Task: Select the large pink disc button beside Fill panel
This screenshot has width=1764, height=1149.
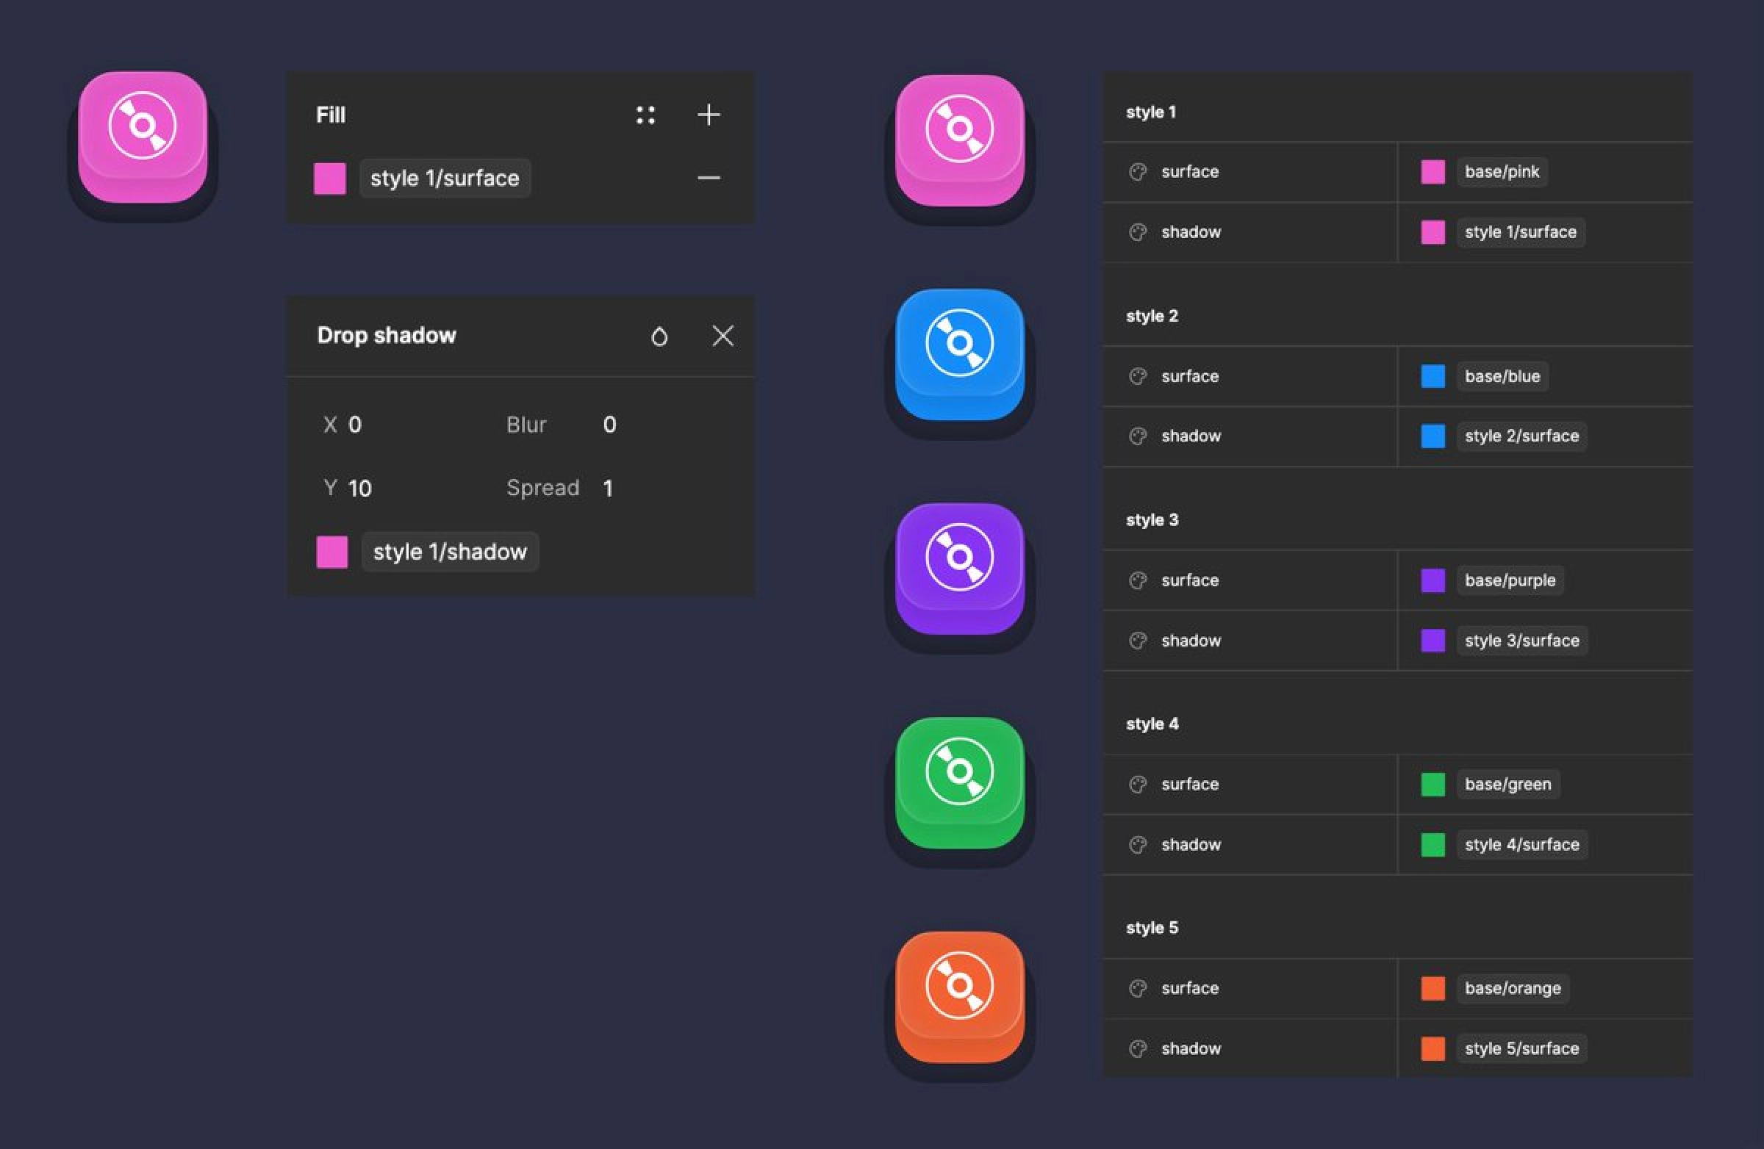Action: click(x=143, y=137)
